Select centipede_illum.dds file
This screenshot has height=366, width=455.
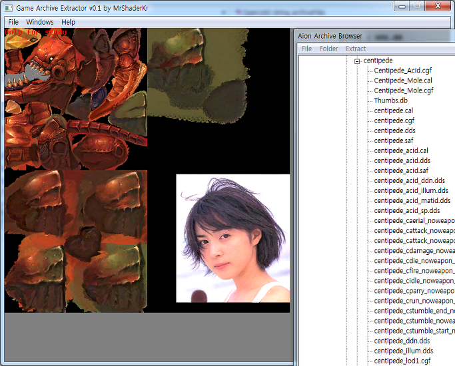click(x=403, y=351)
